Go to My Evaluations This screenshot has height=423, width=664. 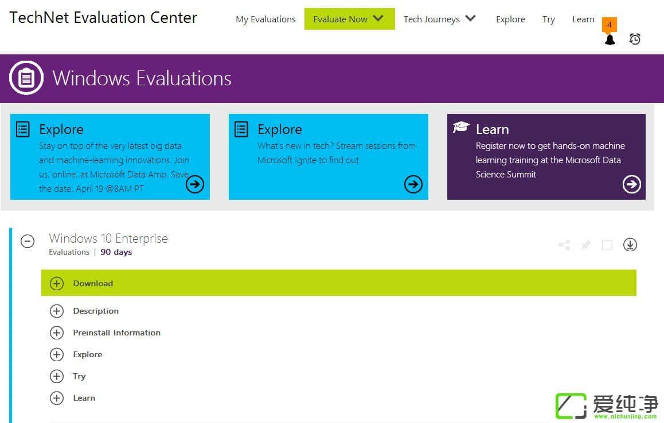click(265, 19)
